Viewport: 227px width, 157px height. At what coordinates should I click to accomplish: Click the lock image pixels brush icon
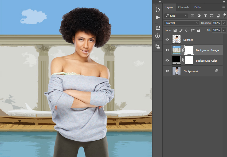point(181,30)
